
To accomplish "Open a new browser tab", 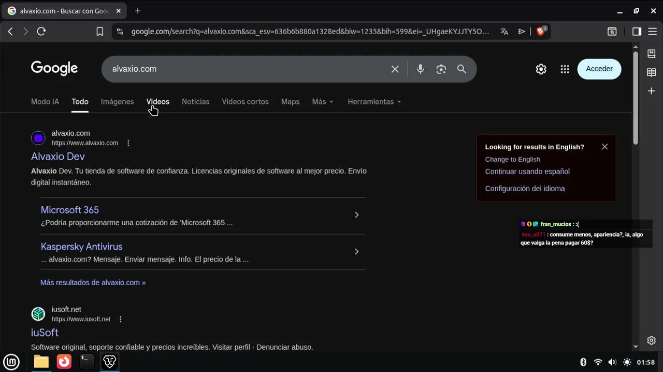I will pos(138,11).
